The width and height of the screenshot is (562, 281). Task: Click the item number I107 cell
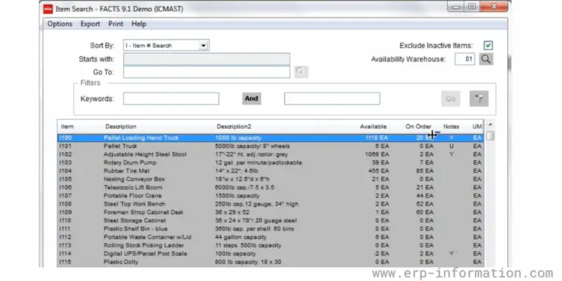pyautogui.click(x=65, y=195)
